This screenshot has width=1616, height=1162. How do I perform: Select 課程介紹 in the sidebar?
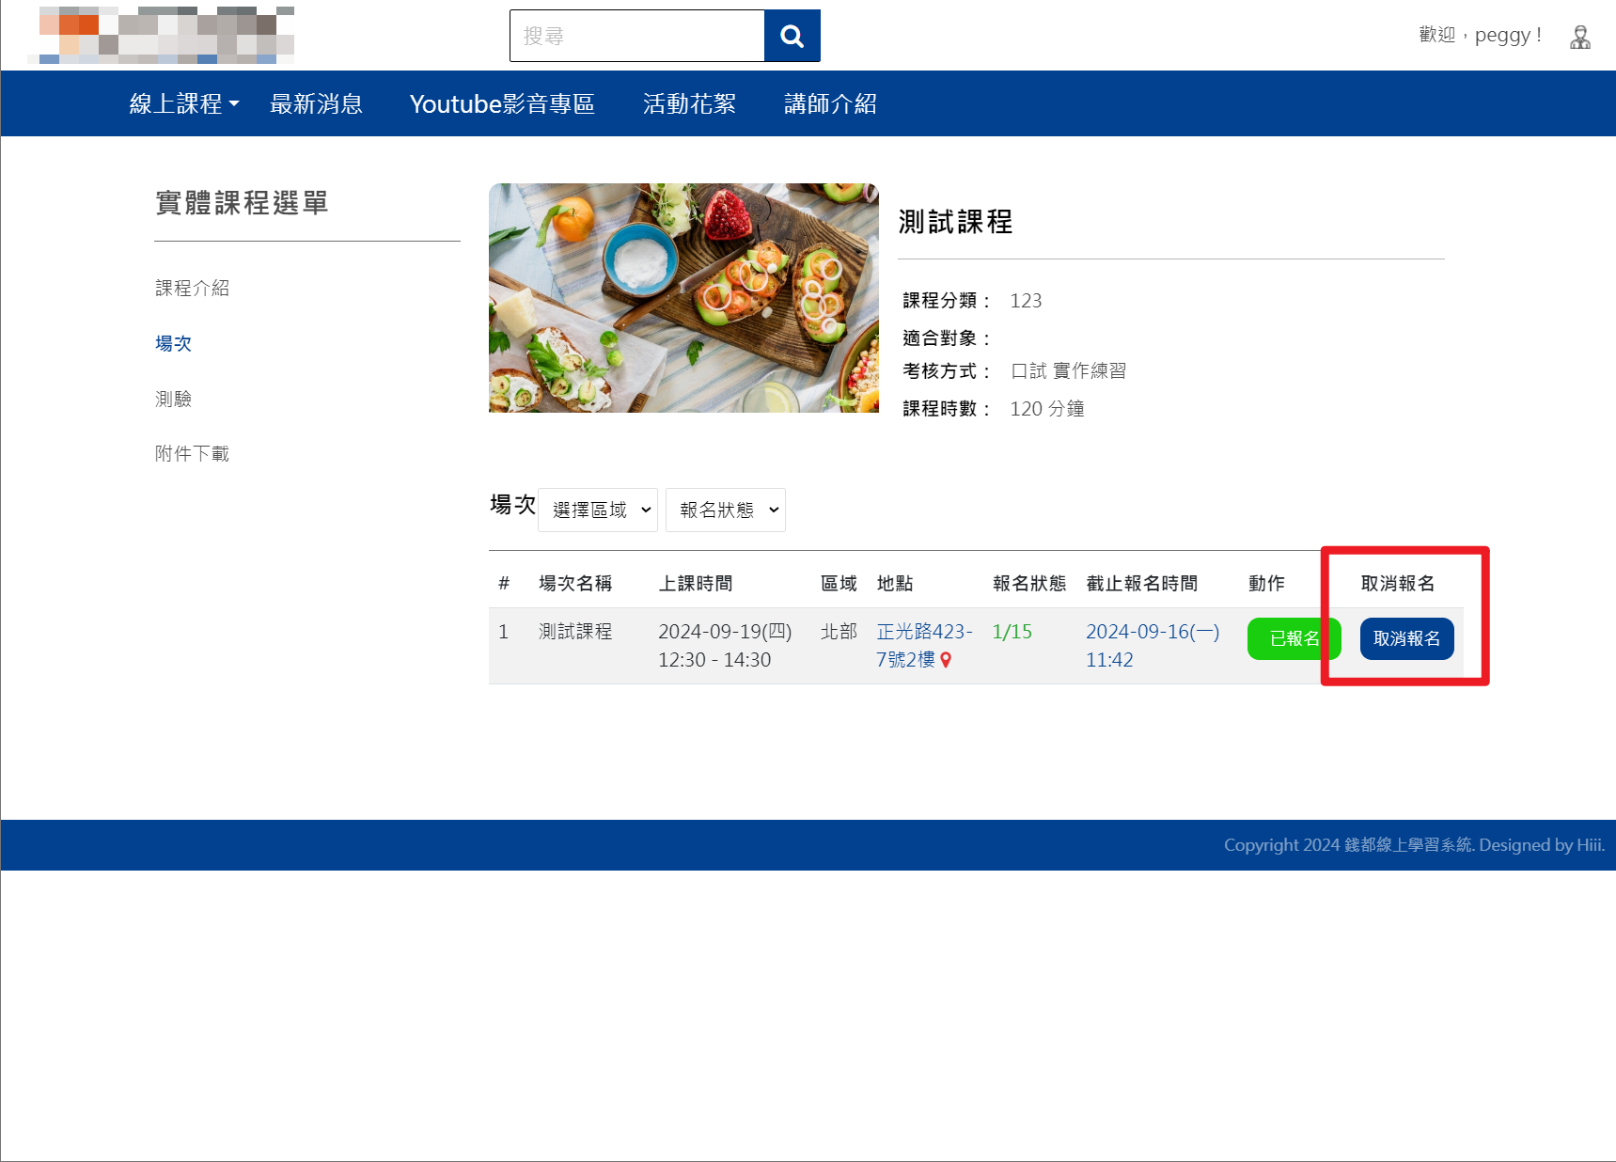193,288
